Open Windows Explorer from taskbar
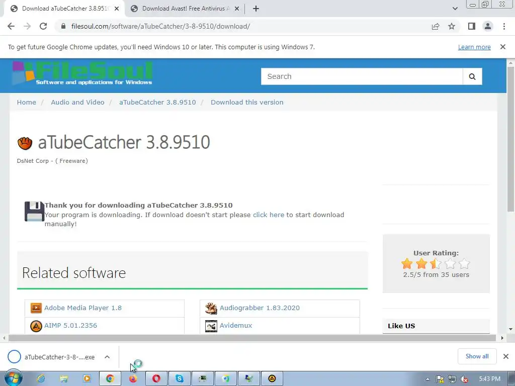This screenshot has width=515, height=386. [x=64, y=379]
